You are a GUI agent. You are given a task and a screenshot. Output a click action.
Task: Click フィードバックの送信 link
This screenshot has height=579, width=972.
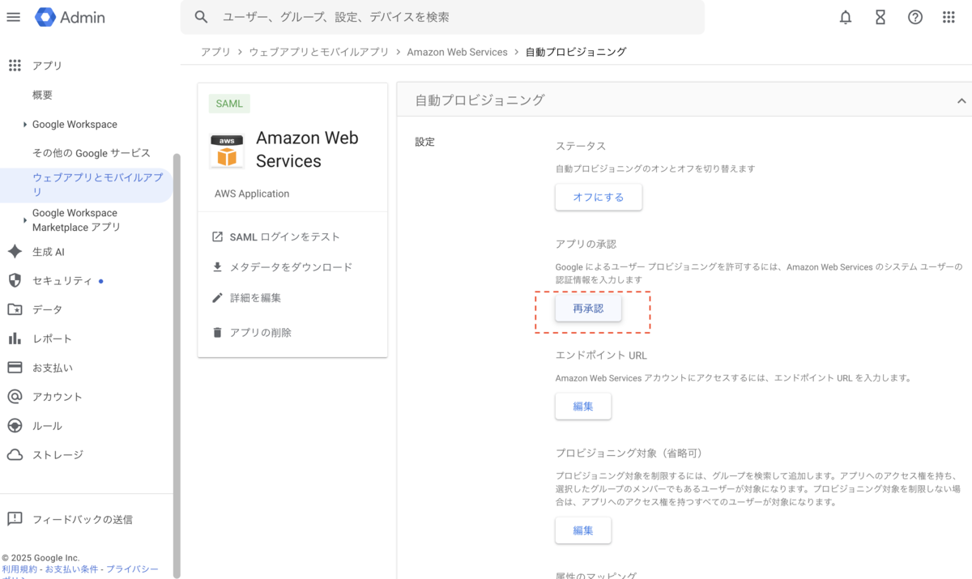click(x=83, y=519)
